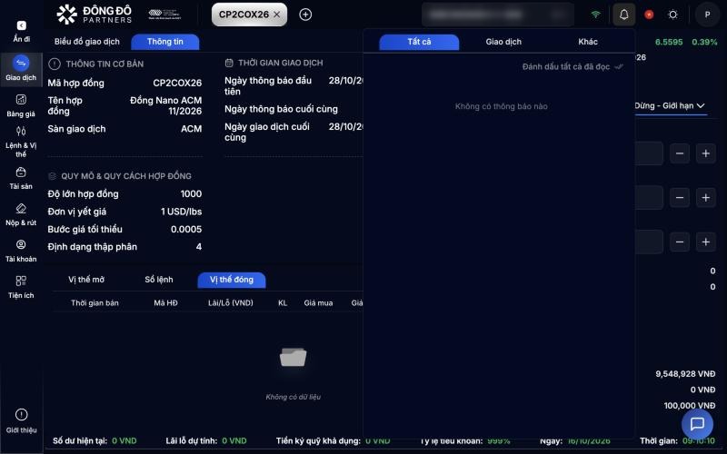Click the 6.5595 price value
The image size is (727, 454).
[x=669, y=42]
